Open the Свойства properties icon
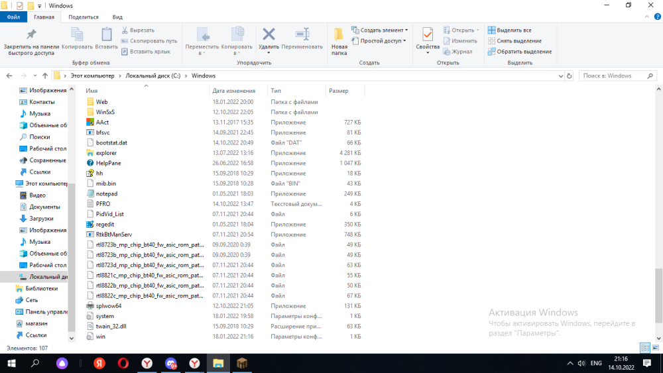 tap(428, 34)
